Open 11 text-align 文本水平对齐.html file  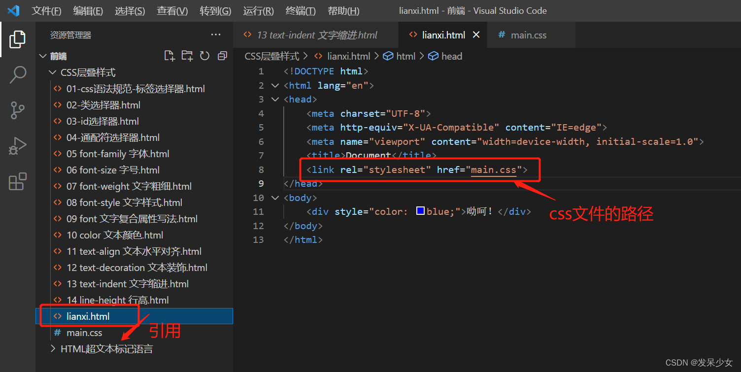134,251
